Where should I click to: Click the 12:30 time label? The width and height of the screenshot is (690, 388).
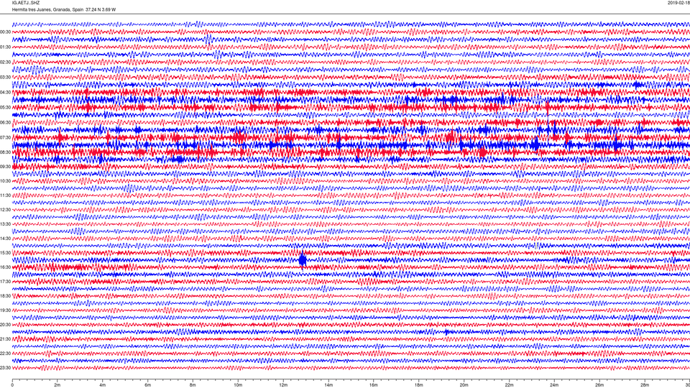[x=5, y=210]
